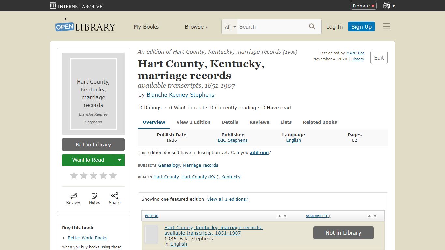The width and height of the screenshot is (445, 250).
Task: Open My Books menu item
Action: click(146, 27)
